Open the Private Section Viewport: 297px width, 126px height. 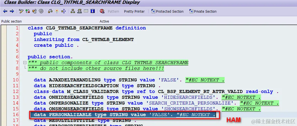(203, 11)
